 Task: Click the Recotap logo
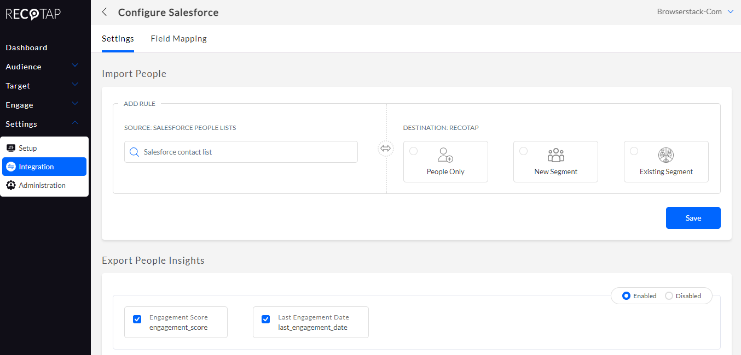point(33,14)
